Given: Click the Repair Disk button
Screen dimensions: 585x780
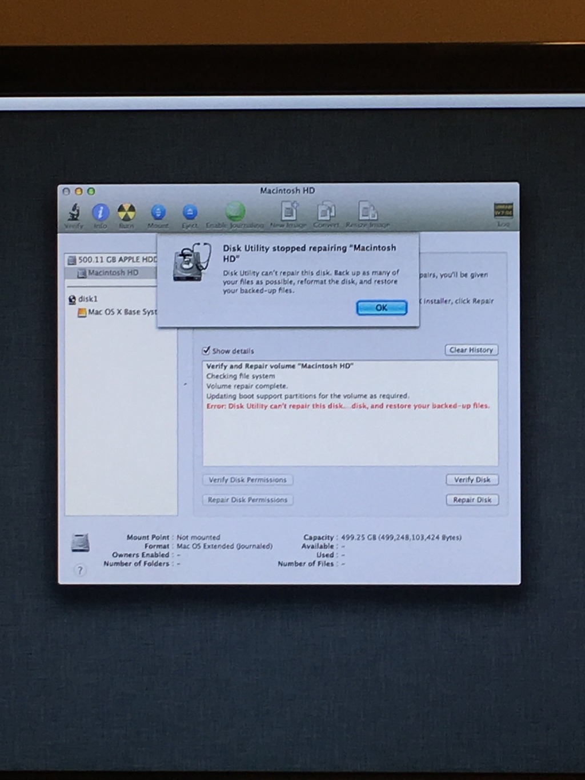Looking at the screenshot, I should [x=472, y=499].
